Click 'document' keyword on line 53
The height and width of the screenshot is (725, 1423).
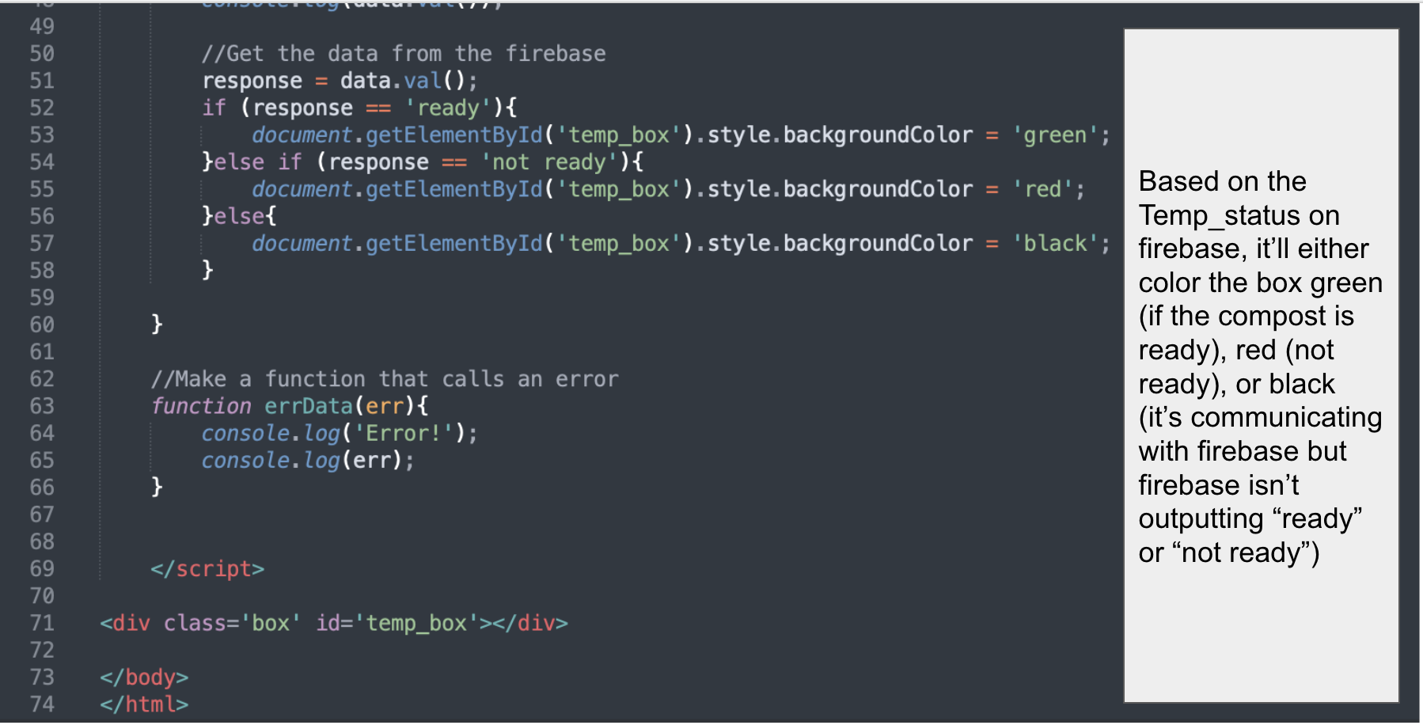point(302,135)
